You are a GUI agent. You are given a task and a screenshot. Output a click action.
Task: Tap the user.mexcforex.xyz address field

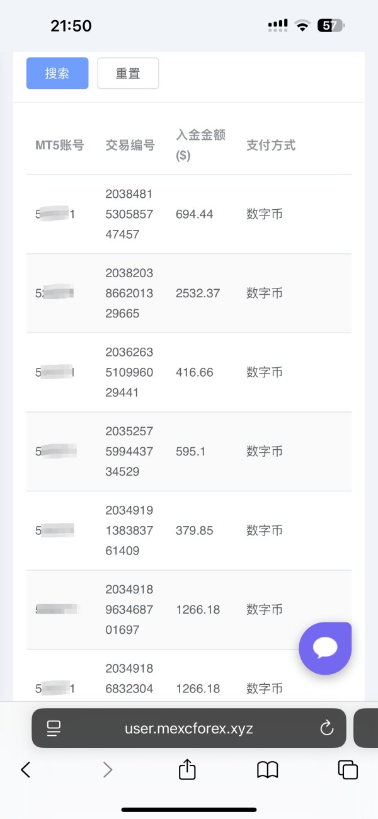[189, 728]
